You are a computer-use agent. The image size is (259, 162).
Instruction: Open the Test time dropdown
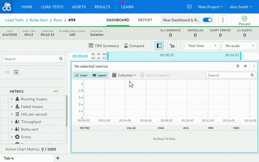202,46
